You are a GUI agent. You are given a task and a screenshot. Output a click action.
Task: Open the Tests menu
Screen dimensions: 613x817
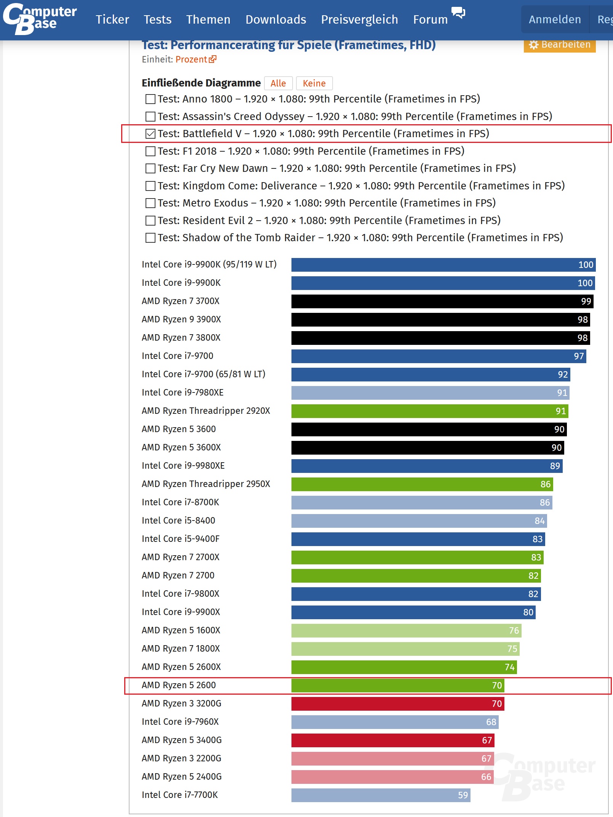coord(157,19)
